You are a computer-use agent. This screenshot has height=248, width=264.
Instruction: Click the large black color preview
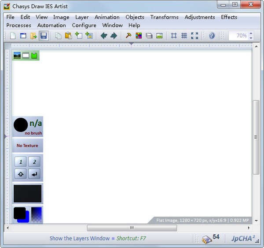pos(28,194)
